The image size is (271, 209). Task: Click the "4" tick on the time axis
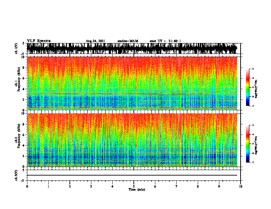pos(113,186)
